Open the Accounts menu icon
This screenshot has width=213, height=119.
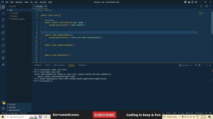click(x=3, y=102)
